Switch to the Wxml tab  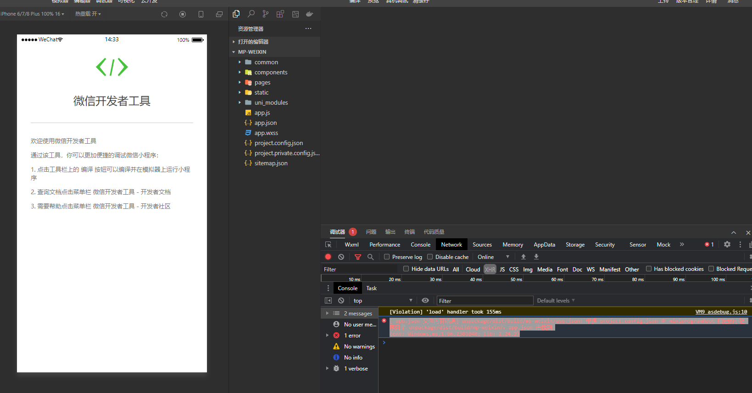coord(351,245)
